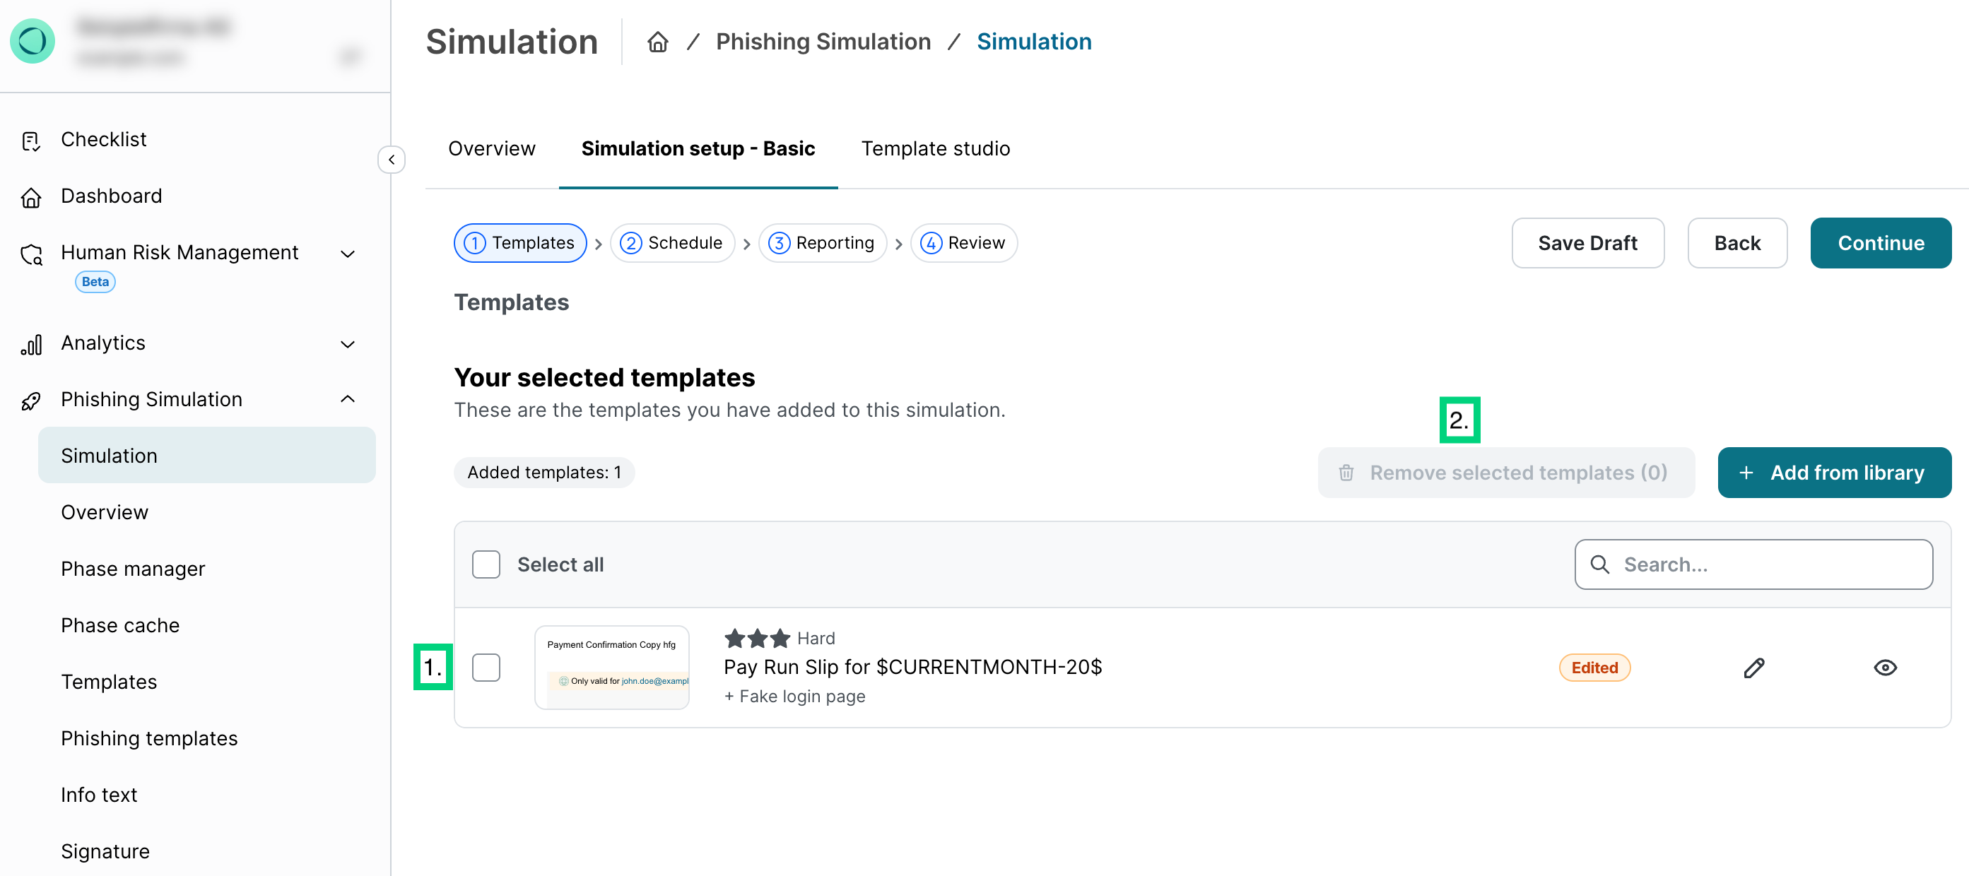The image size is (1969, 876).
Task: Switch to the Template studio tab
Action: tap(936, 149)
